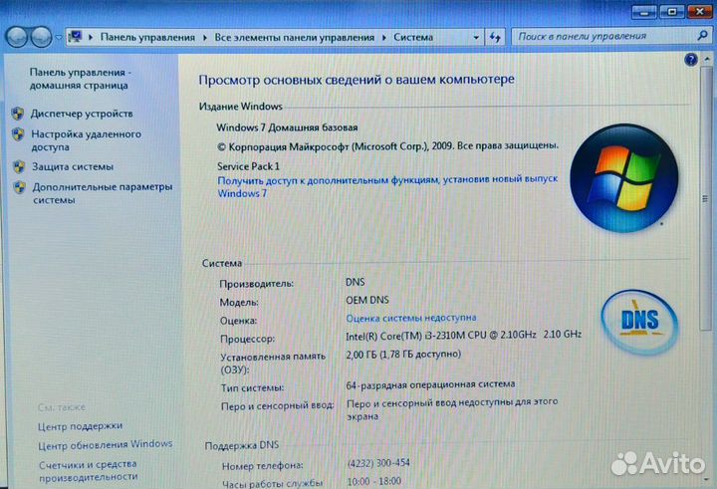Open Настройка удаленного доступа link
The height and width of the screenshot is (489, 717).
coord(86,140)
